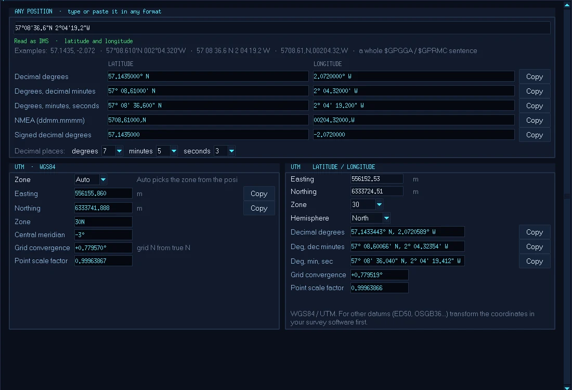Copy the Decimal degrees row
The height and width of the screenshot is (390, 572).
535,76
